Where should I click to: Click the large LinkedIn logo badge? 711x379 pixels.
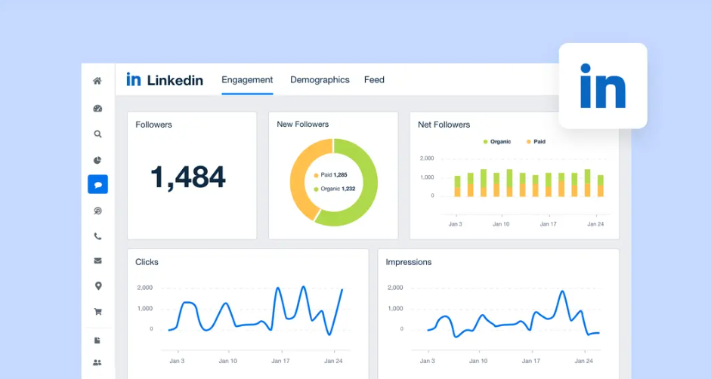(x=603, y=85)
